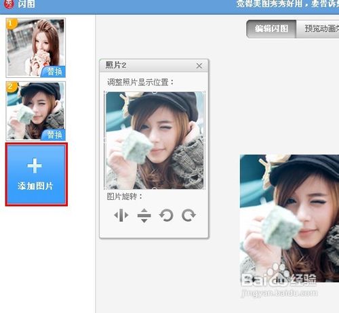339x313 pixels.
Task: Flip photo horizontally with the mirror icon
Action: 121,215
